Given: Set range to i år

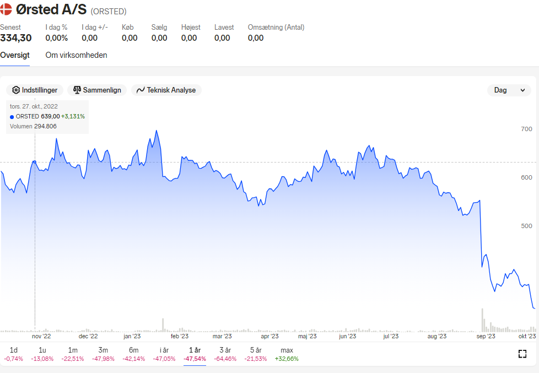Looking at the screenshot, I should click(x=164, y=354).
